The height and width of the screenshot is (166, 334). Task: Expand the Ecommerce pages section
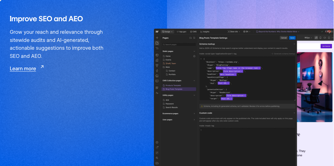click(194, 114)
